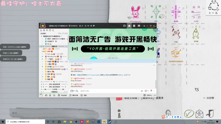
Task: Open the gamepad dropdown beside chat input
Action: (72, 91)
